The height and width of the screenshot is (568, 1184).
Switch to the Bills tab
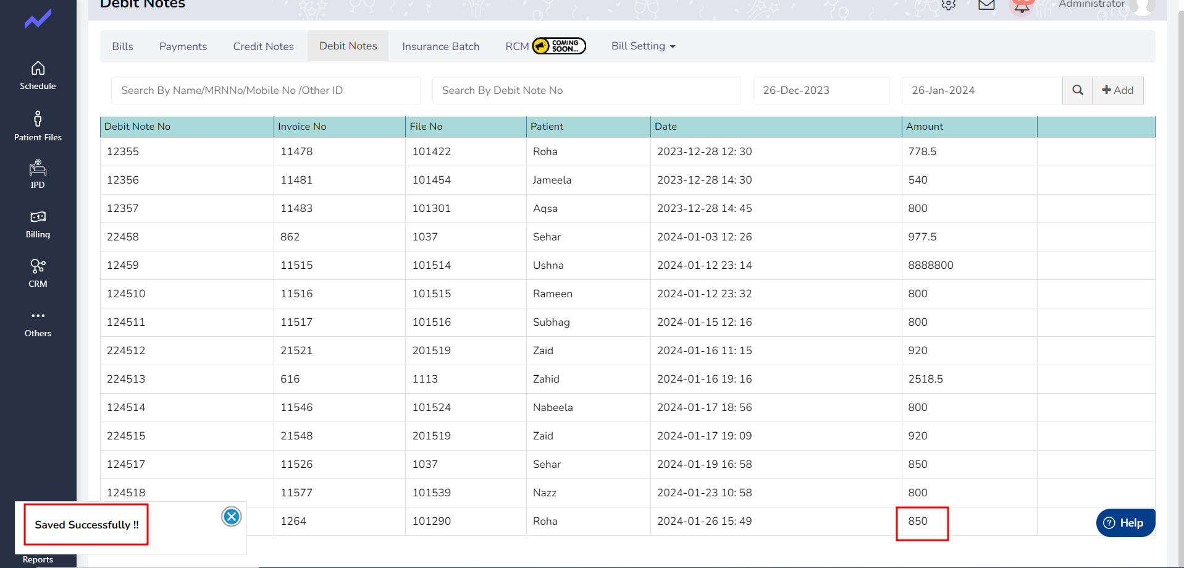click(x=122, y=46)
